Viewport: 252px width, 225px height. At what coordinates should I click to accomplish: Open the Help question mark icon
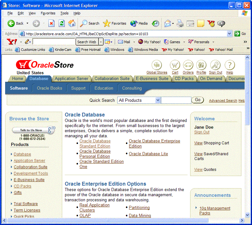click(230, 65)
